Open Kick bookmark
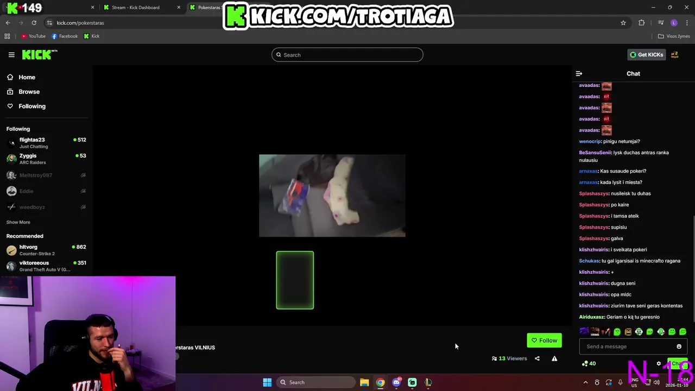The image size is (695, 391). (91, 36)
